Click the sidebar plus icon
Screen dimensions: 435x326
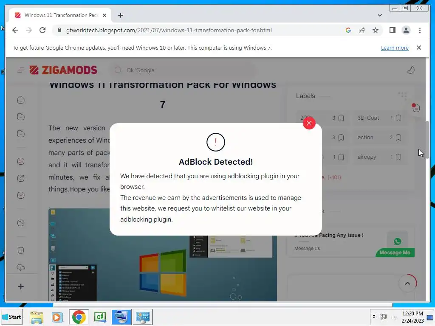point(21,287)
